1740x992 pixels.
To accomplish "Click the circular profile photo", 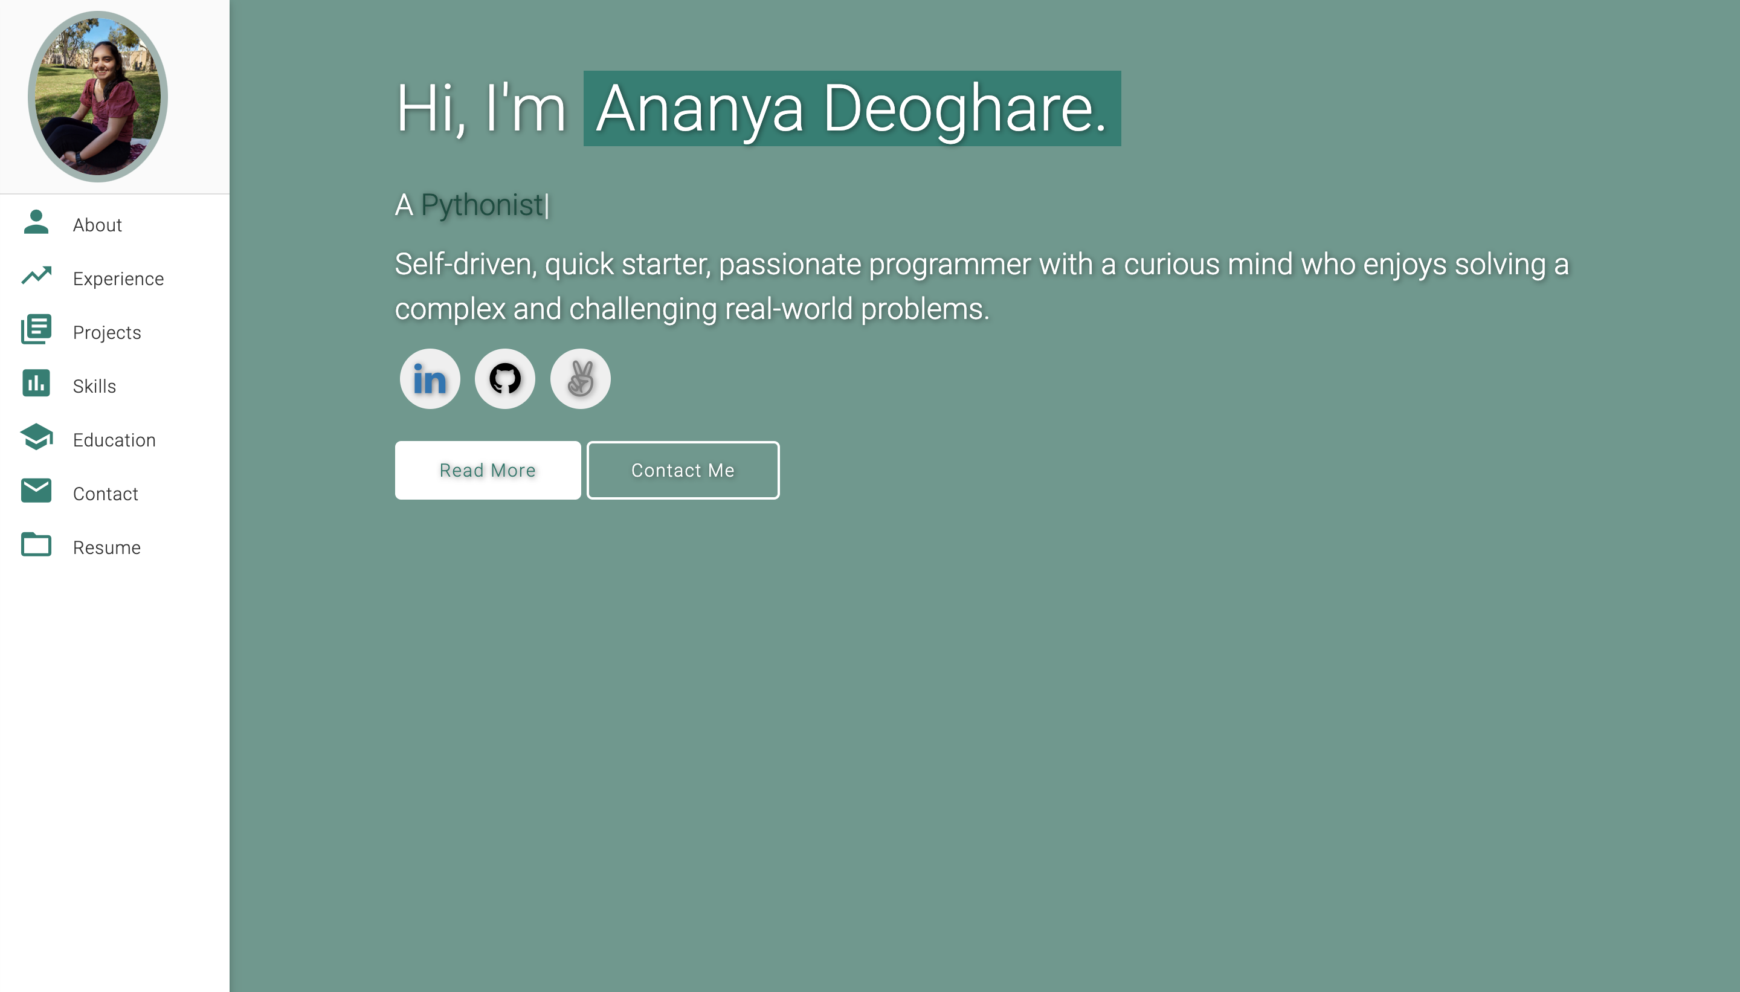I will tap(97, 97).
